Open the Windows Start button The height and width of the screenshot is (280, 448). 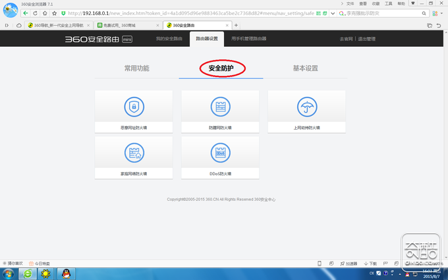click(8, 274)
